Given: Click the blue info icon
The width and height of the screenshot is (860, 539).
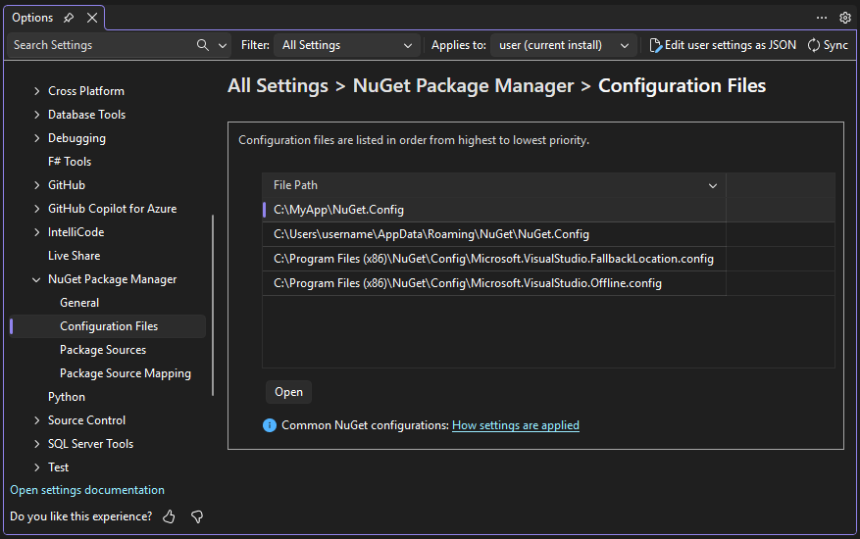Looking at the screenshot, I should [x=270, y=425].
